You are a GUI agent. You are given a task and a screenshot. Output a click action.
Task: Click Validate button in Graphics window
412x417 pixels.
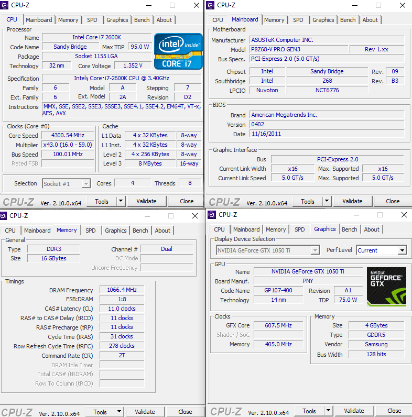354,411
